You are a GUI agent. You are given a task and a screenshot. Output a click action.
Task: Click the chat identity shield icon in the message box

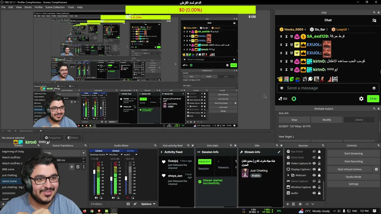point(282,88)
